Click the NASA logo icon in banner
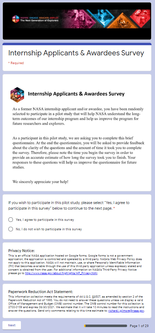155x333 pixels. click(x=16, y=19)
